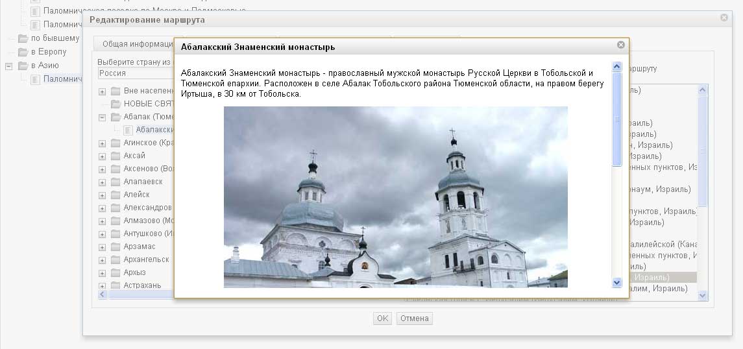
Task: Click the НОВЫЕ СВЯТ folder icon
Action: point(116,104)
